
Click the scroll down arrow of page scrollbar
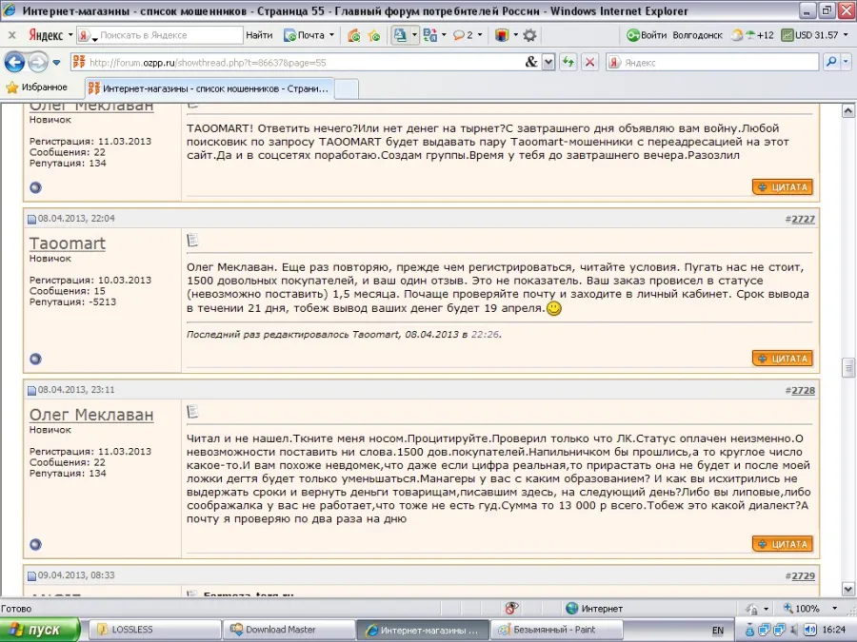tap(847, 589)
